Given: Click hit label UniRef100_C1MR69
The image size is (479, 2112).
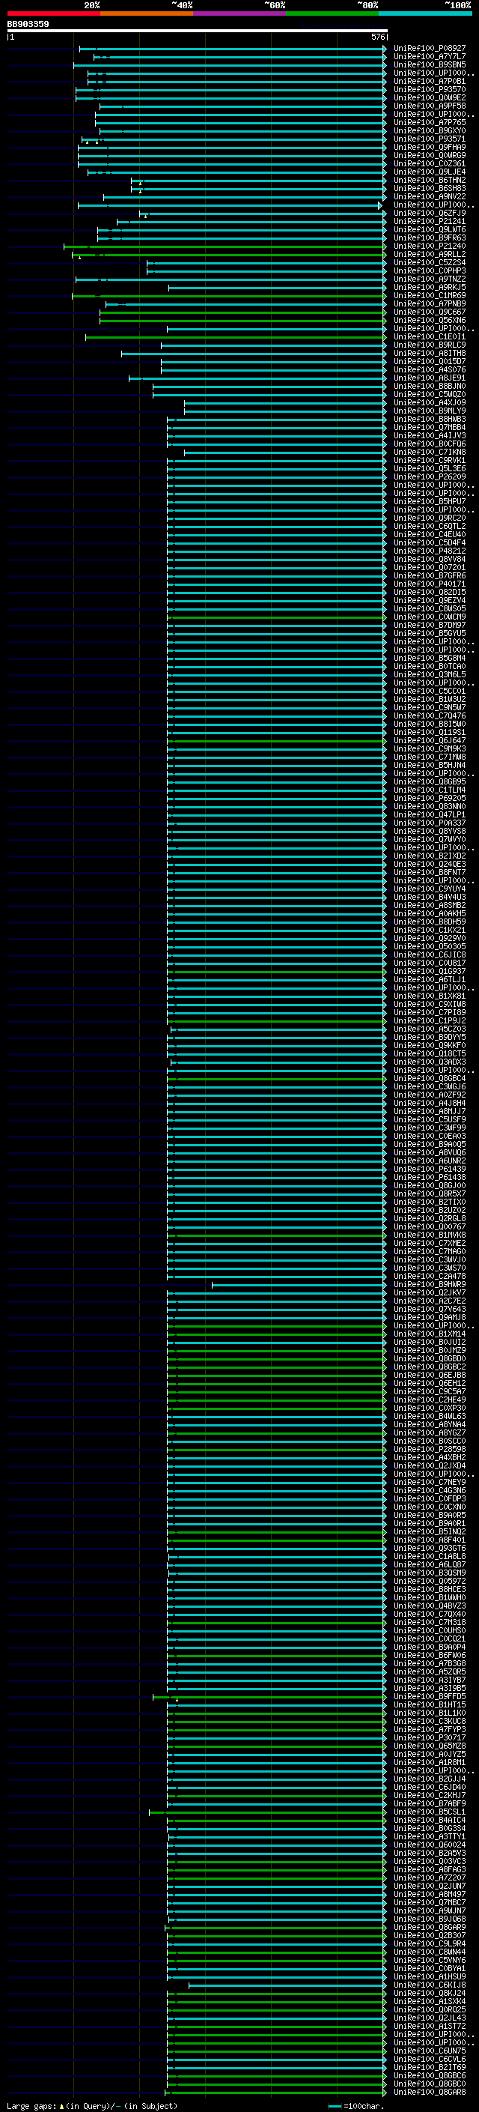Looking at the screenshot, I should [430, 296].
